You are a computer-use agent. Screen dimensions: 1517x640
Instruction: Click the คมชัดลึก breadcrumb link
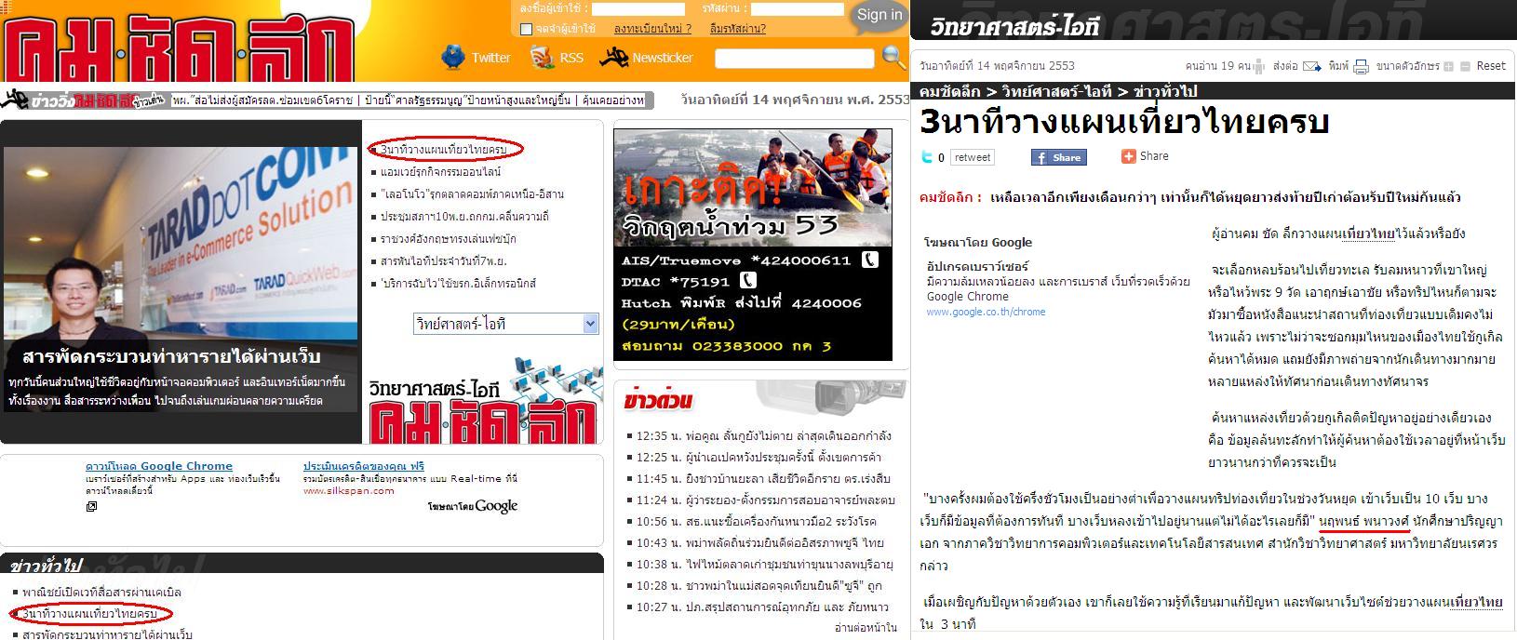[x=951, y=90]
